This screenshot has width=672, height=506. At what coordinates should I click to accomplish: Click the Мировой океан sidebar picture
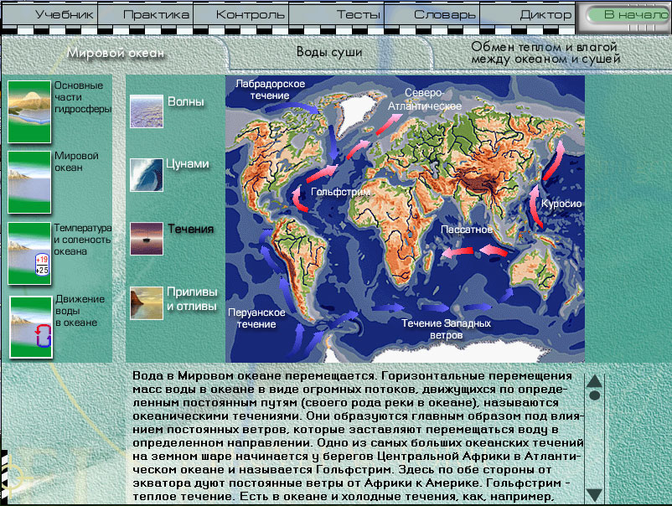tap(29, 182)
